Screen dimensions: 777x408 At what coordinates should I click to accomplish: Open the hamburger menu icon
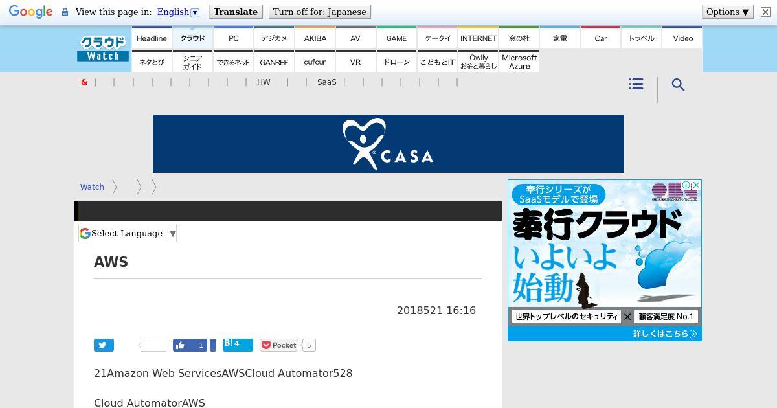tap(636, 84)
